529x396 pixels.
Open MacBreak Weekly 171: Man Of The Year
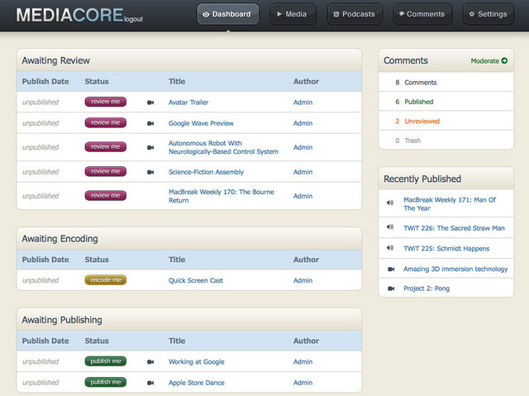450,204
